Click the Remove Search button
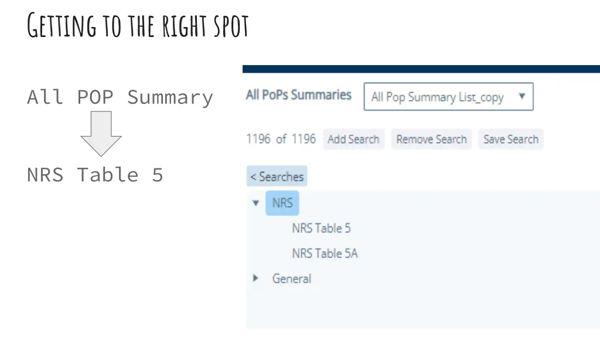 [431, 139]
